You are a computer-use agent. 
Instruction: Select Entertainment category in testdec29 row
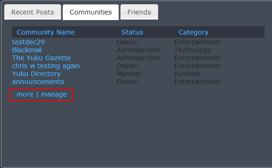tap(197, 42)
